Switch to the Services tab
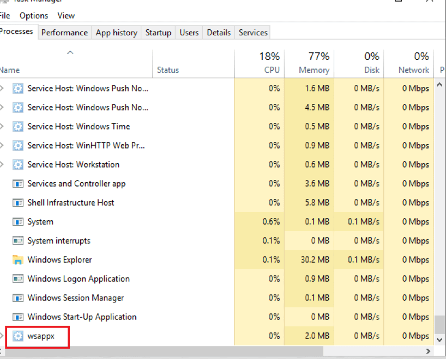446x359 pixels. [253, 33]
